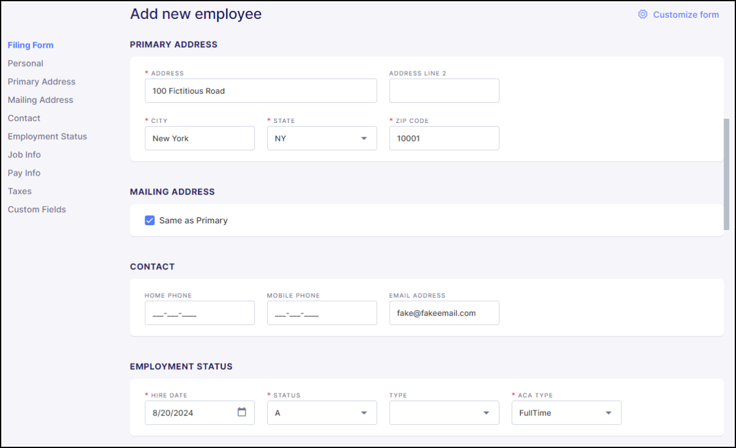Go to Personal section in sidebar
Image resolution: width=736 pixels, height=448 pixels.
click(26, 63)
